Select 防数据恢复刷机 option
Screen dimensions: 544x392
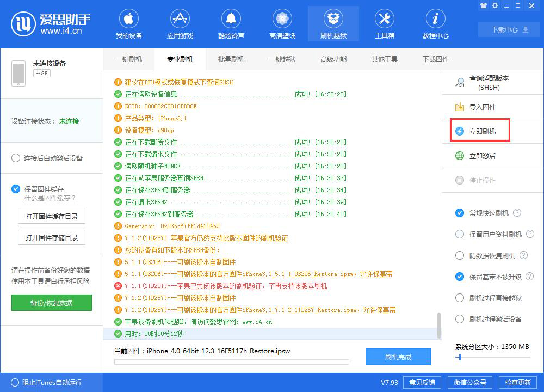tap(460, 255)
